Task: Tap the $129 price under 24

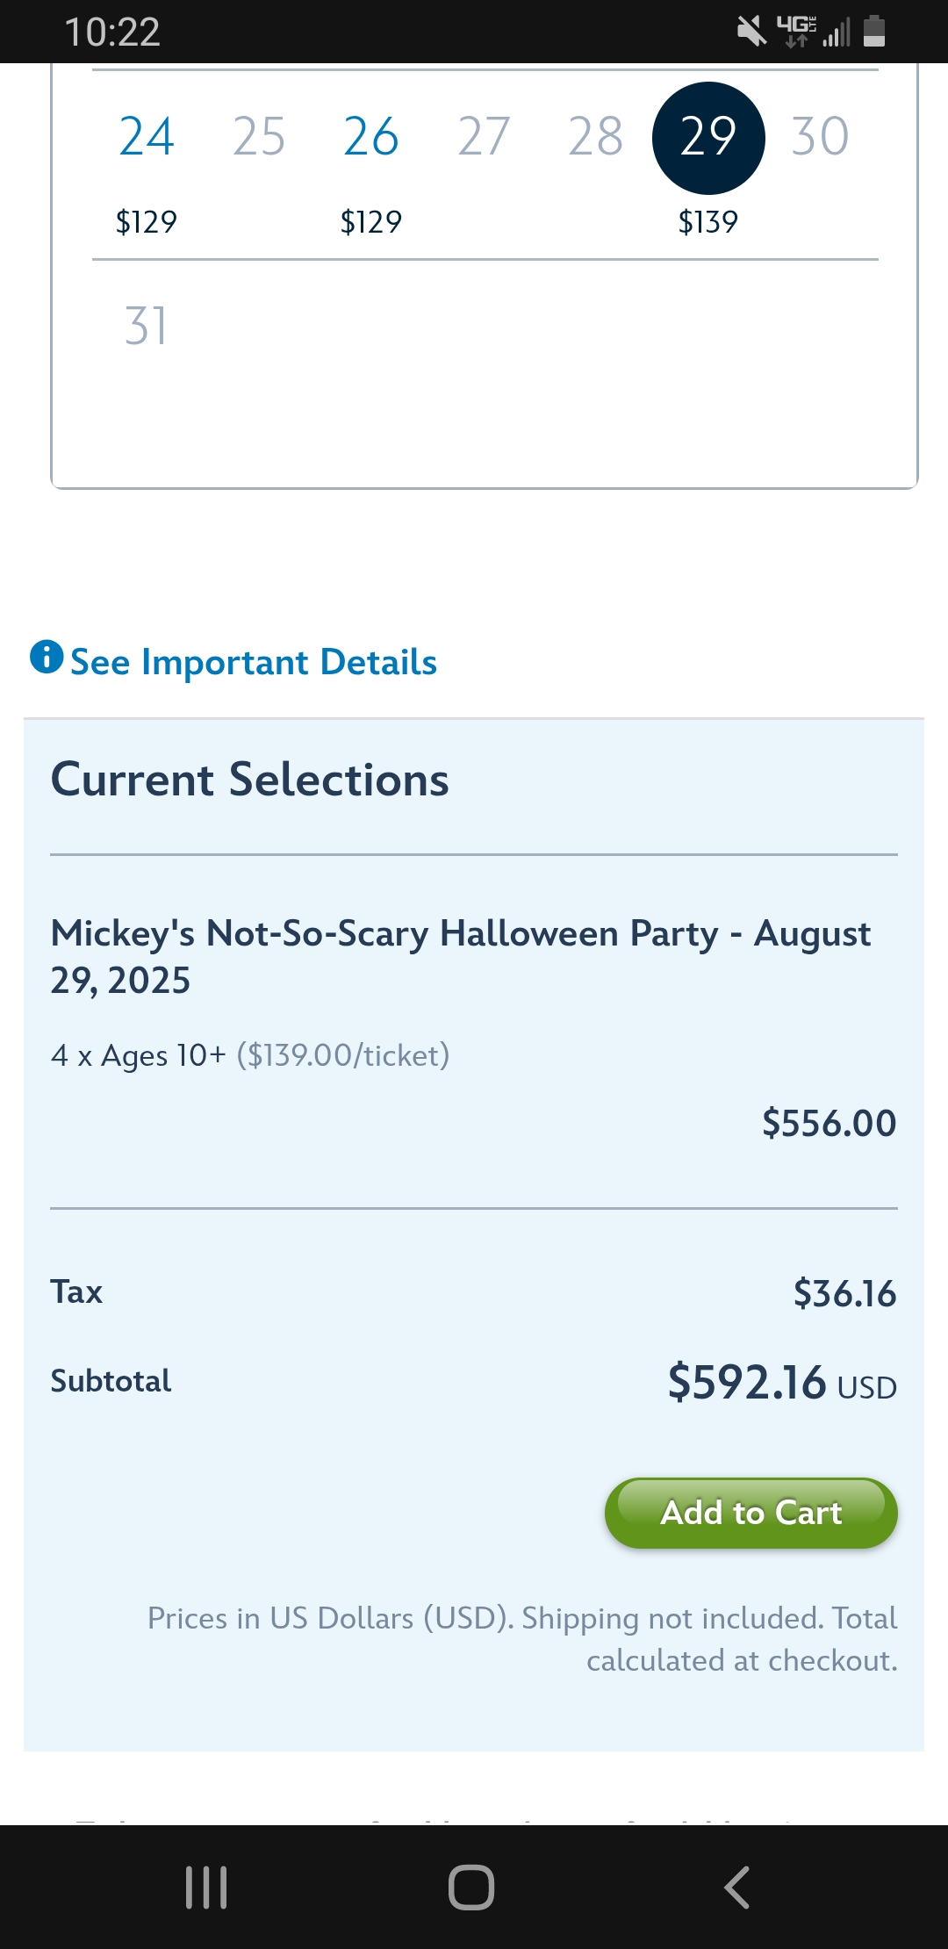Action: click(147, 222)
